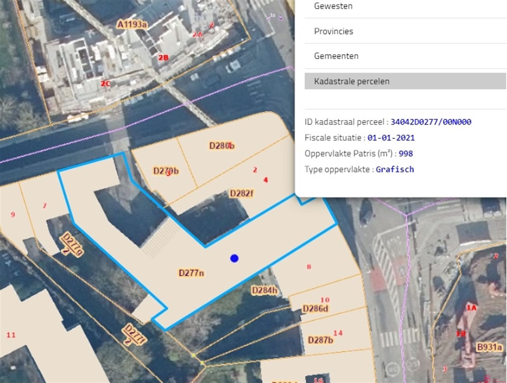507x383 pixels.
Task: Select parcel label D277n on map
Action: point(191,273)
